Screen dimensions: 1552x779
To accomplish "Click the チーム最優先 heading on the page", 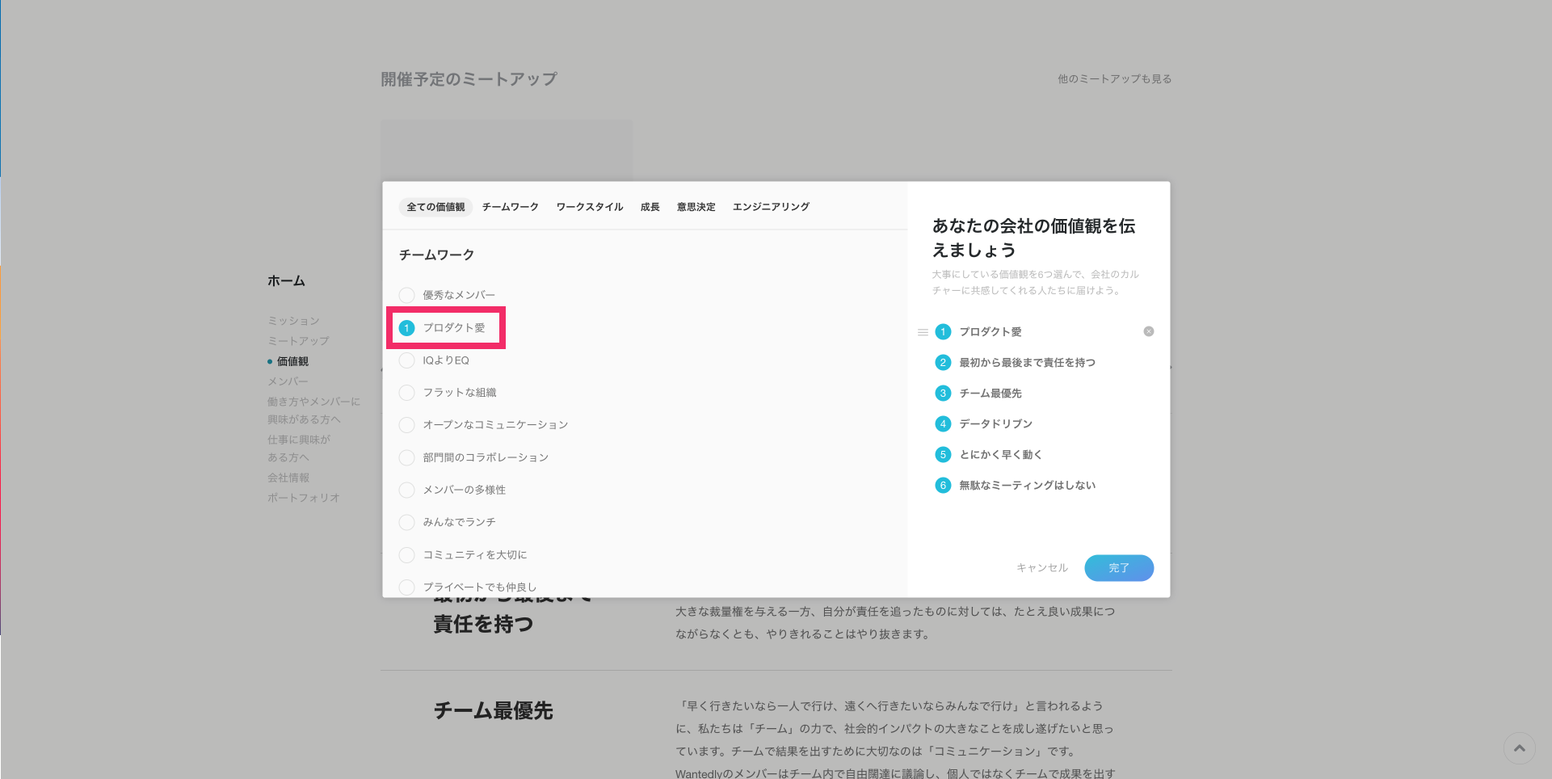I will point(493,711).
